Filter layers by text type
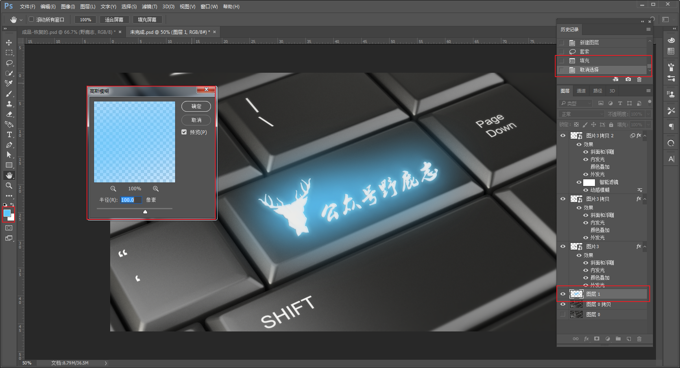This screenshot has height=368, width=680. [x=620, y=103]
